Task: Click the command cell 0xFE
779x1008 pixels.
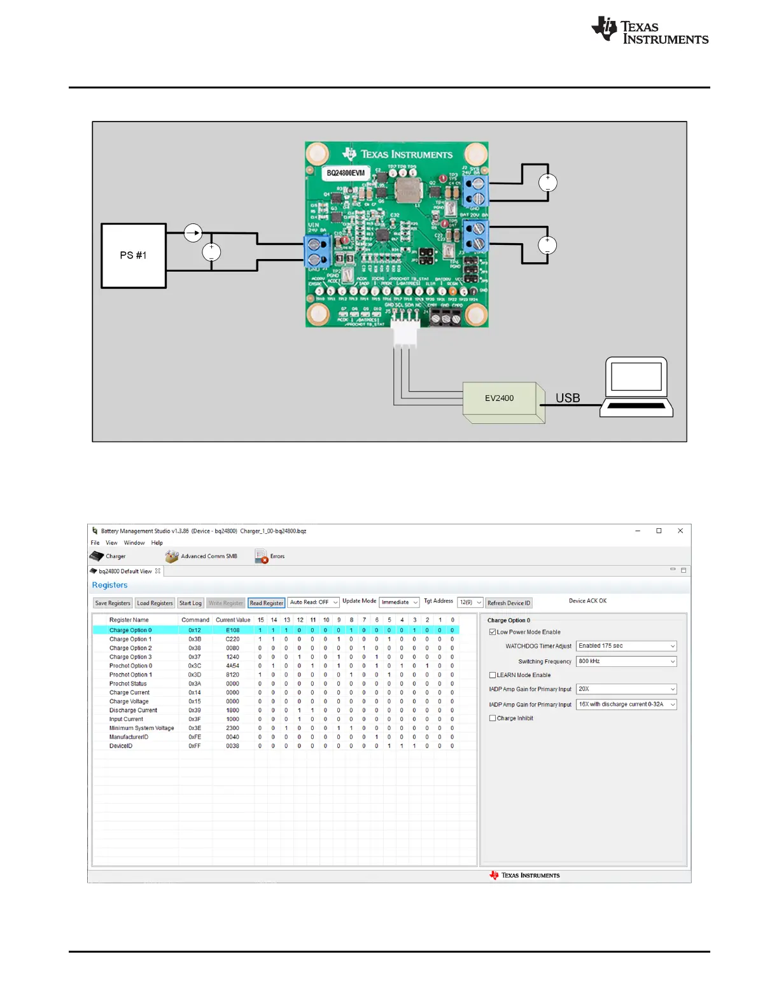Action: tap(195, 737)
